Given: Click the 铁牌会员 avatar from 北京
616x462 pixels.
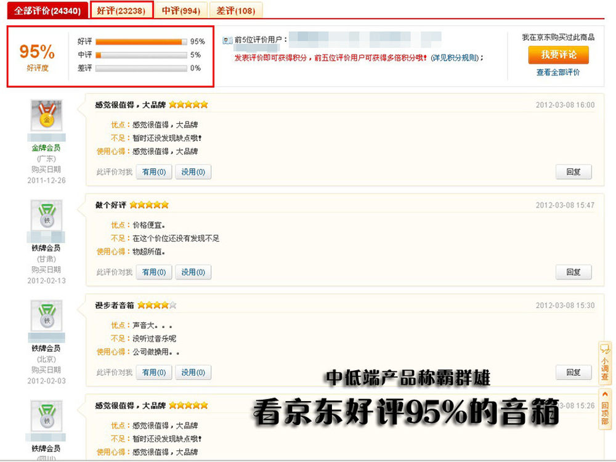Looking at the screenshot, I should pyautogui.click(x=47, y=315).
